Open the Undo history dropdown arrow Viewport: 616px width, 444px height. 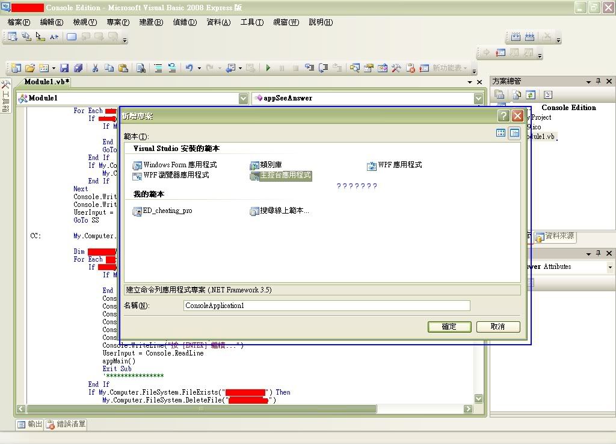[199, 69]
